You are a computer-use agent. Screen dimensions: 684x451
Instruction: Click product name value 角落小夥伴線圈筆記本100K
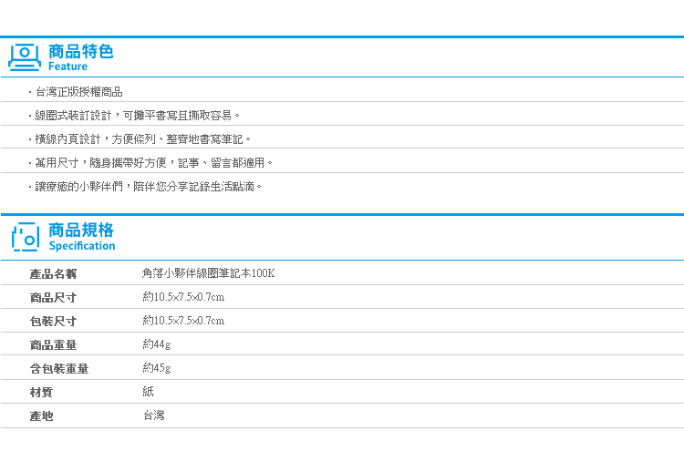coord(209,273)
